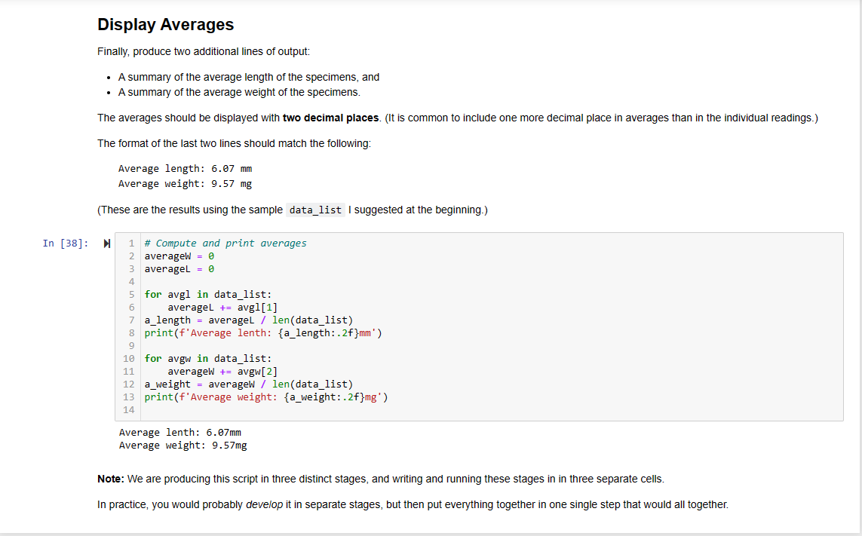This screenshot has width=862, height=536.
Task: Select the output text 'Average weight: 9.57mg'
Action: click(x=183, y=445)
